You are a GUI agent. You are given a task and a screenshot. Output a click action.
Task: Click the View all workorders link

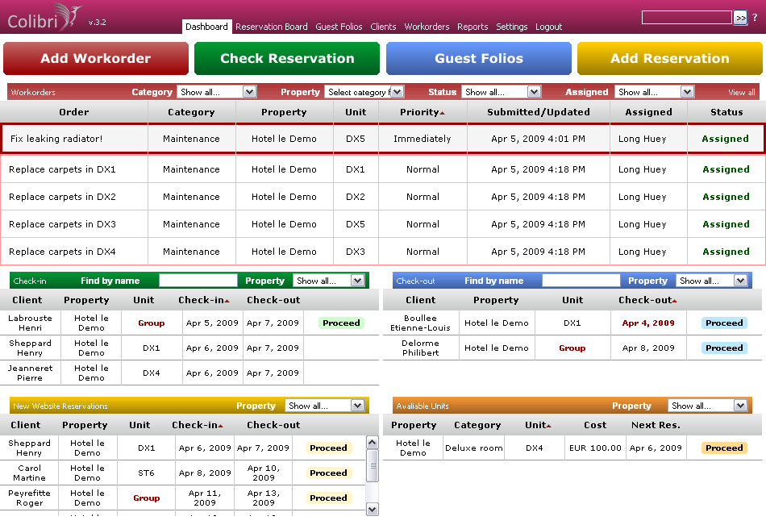[x=741, y=92]
